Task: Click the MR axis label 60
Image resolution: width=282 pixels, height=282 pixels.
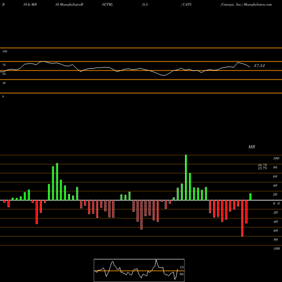Action: (275, 177)
